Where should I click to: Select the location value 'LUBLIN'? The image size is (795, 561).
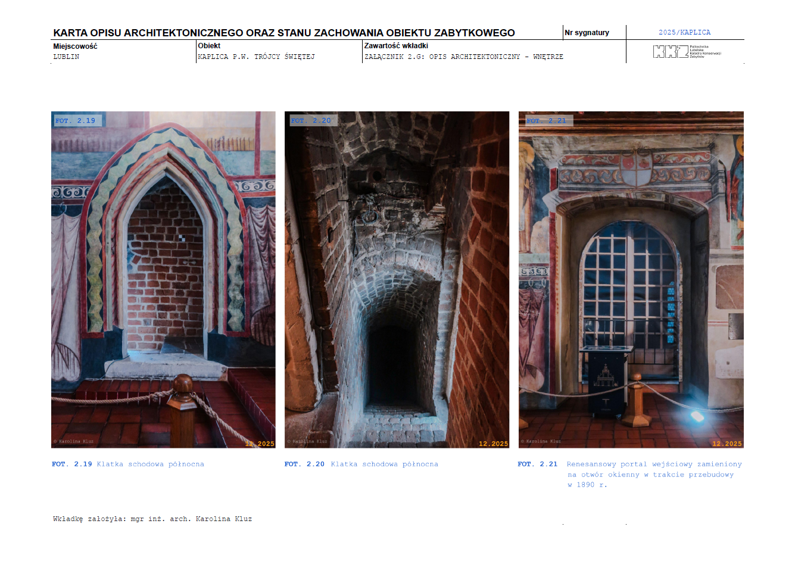coord(66,57)
